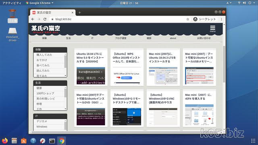Screen dimensions: 258x145
Task: Click the Wi-Fi status icon in top bar
Action: coord(239,3)
